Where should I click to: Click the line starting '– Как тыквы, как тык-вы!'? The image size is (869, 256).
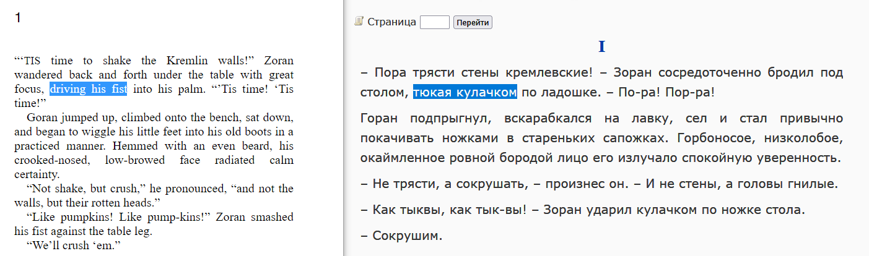[x=582, y=210]
